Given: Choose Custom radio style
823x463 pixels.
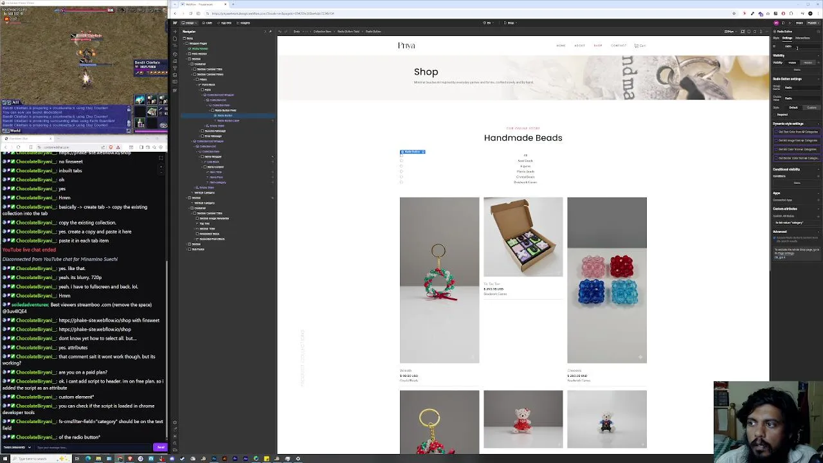Looking at the screenshot, I should (x=811, y=107).
